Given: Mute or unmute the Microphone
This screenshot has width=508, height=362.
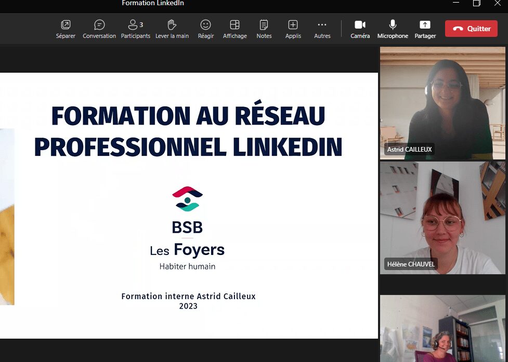Looking at the screenshot, I should pyautogui.click(x=393, y=29).
